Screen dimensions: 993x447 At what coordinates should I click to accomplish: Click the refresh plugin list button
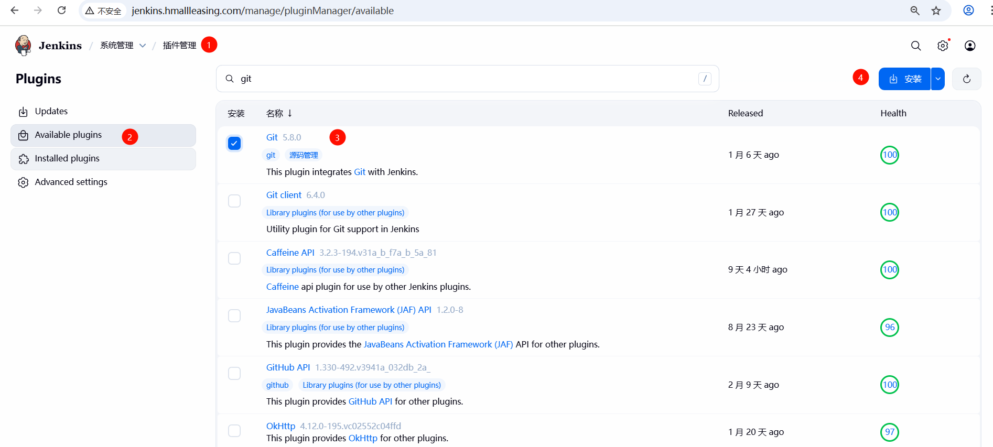pos(967,79)
